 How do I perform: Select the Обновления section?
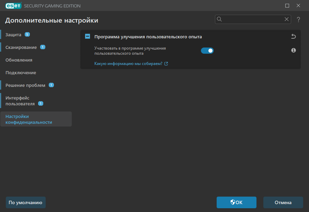19,60
